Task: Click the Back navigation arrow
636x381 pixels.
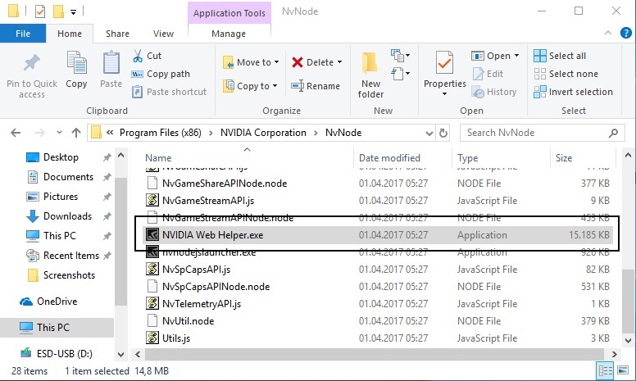Action: (x=16, y=133)
